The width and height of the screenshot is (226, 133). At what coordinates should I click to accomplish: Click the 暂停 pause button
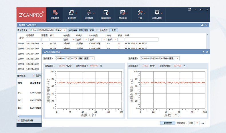pyautogui.click(x=91, y=30)
